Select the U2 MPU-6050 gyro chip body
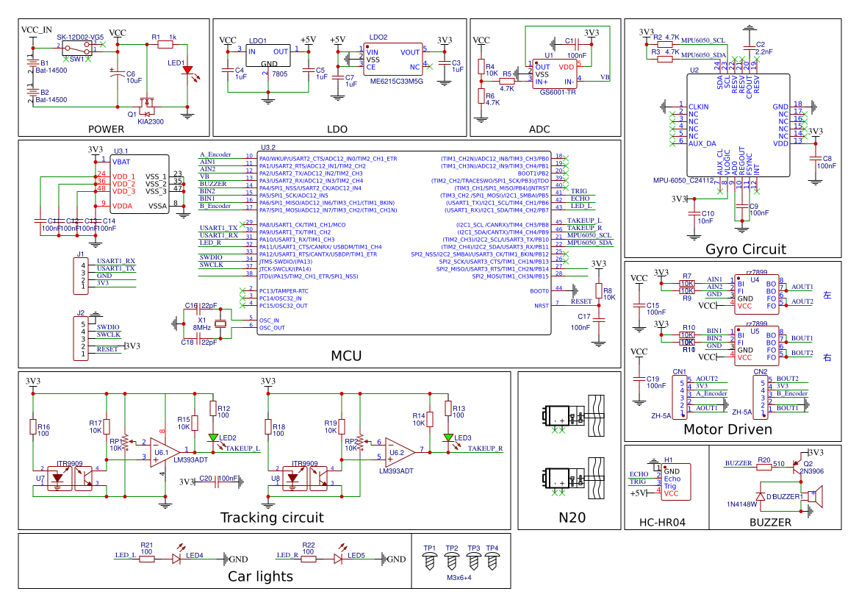Screen dimensions: 859x608 [738, 126]
